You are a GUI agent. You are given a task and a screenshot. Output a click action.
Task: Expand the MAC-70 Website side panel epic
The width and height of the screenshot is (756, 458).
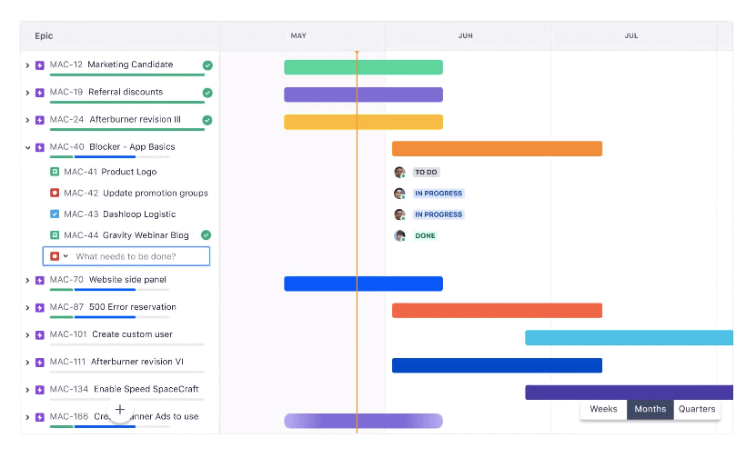27,280
